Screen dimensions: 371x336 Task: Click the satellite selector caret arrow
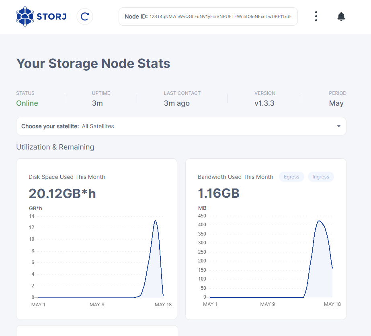[x=338, y=126]
